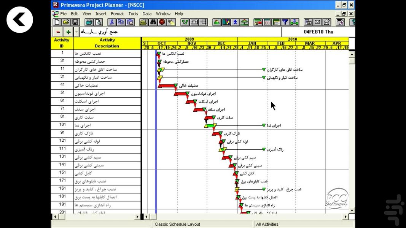This screenshot has width=406, height=228.
Task: Expand the dropdown arrow beside the edit bar
Action: (x=76, y=32)
